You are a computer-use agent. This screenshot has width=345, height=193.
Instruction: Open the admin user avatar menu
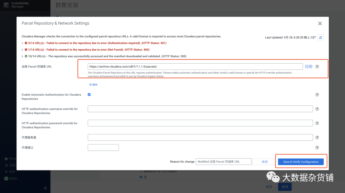(6, 178)
